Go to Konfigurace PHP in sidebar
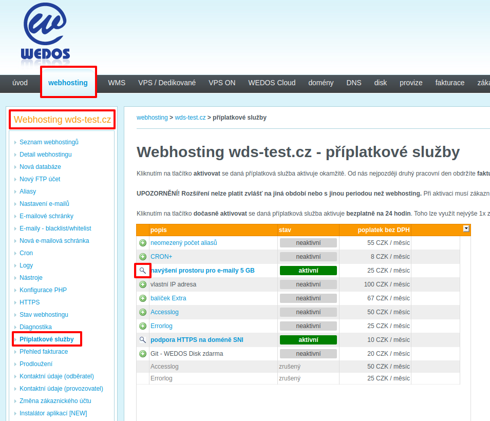Image resolution: width=490 pixels, height=421 pixels. tap(43, 290)
